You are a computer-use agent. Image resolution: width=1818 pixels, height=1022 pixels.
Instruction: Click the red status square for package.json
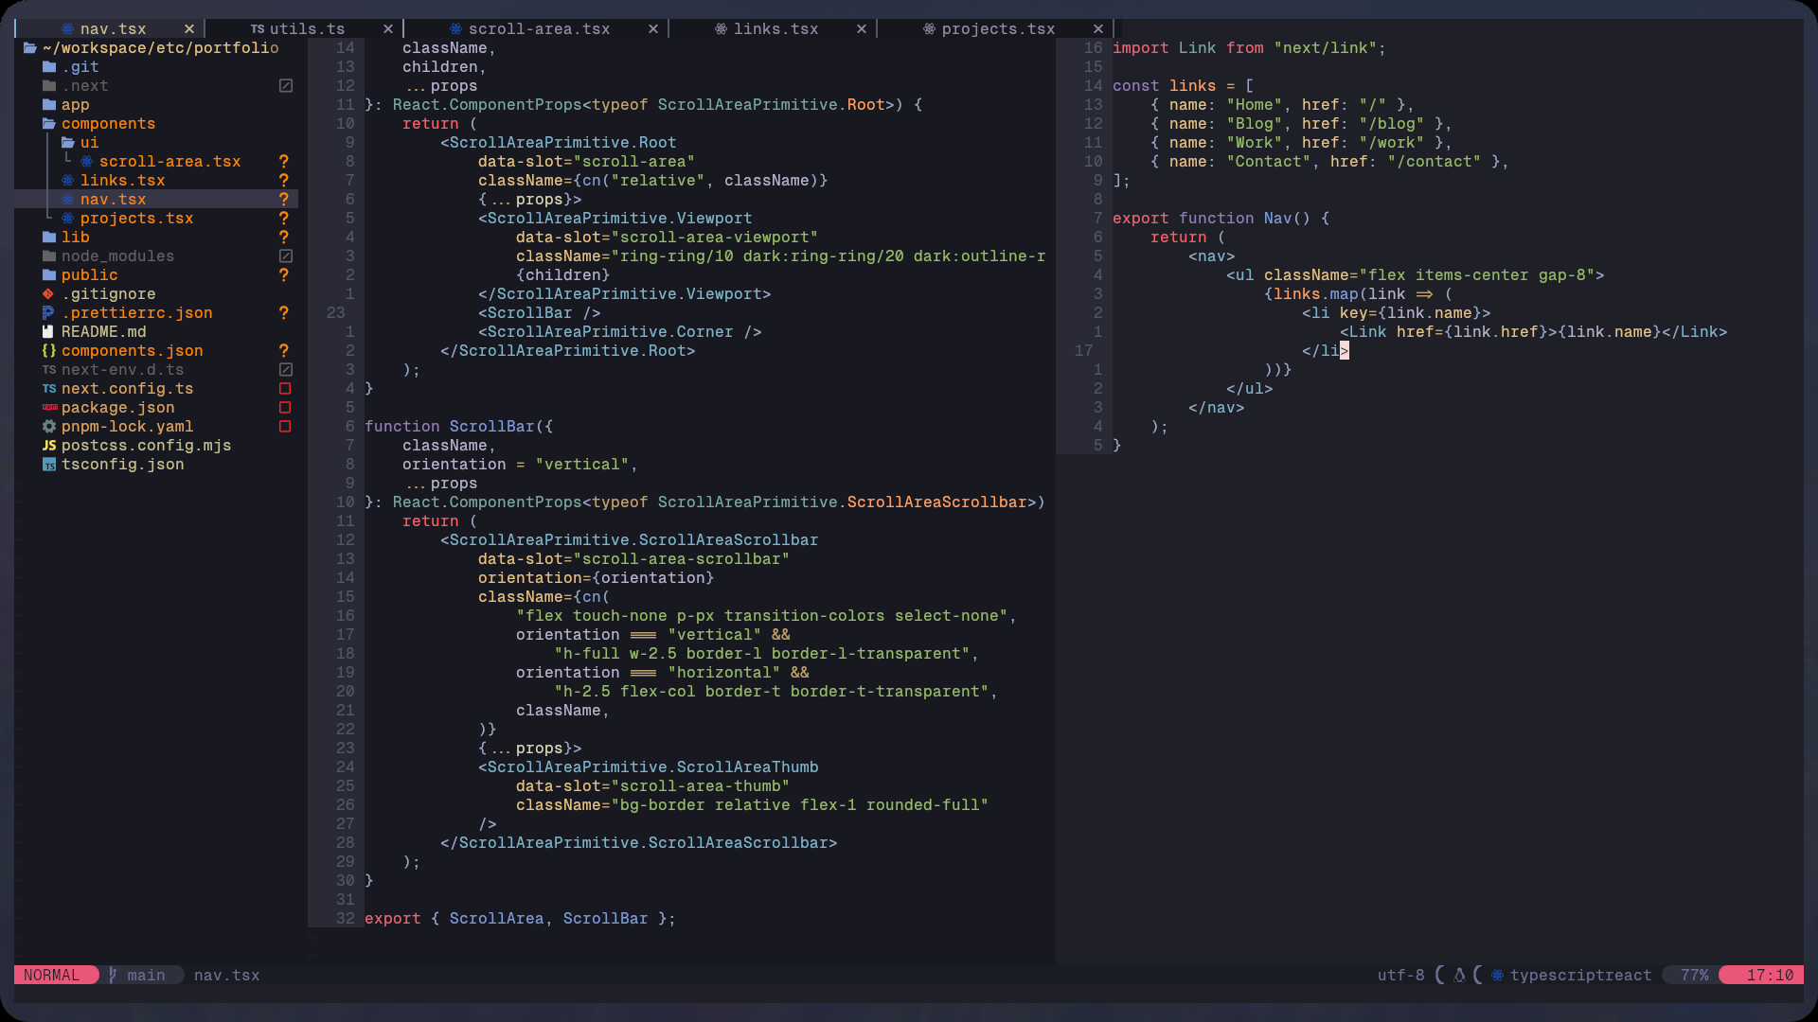[285, 408]
